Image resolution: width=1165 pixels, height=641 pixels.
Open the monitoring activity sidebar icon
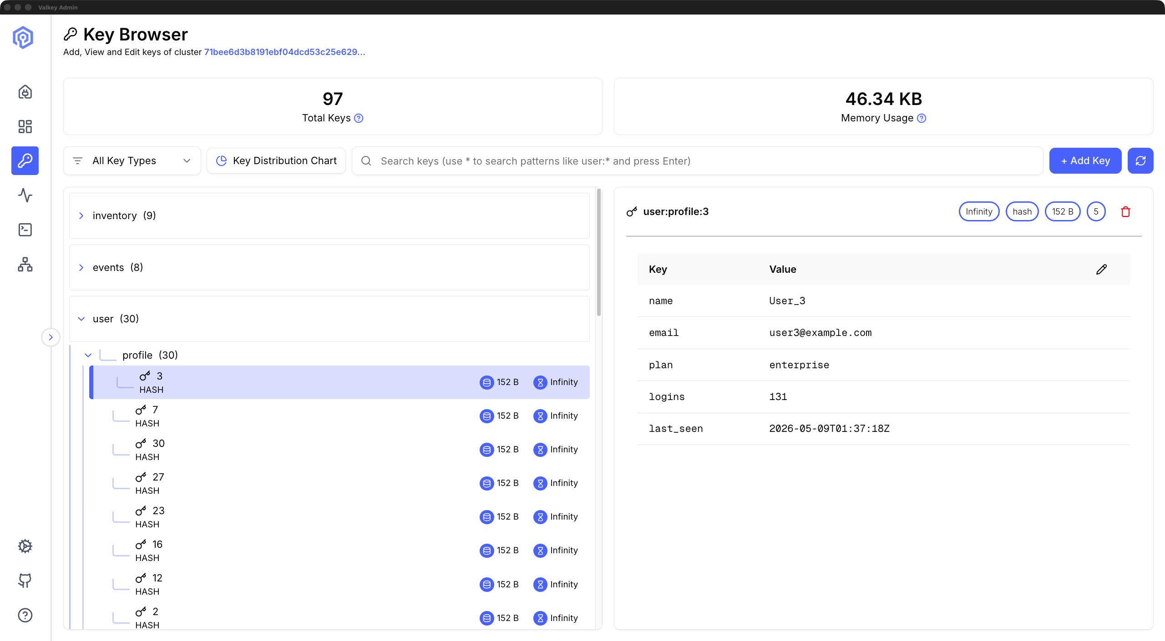pyautogui.click(x=25, y=195)
